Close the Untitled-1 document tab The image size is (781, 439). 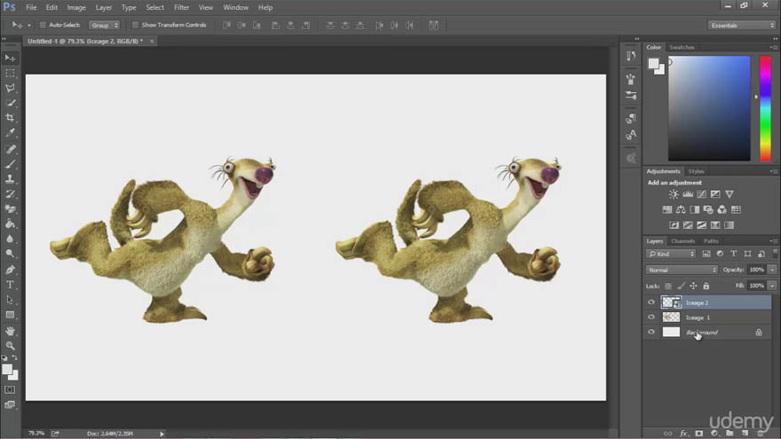(x=152, y=42)
